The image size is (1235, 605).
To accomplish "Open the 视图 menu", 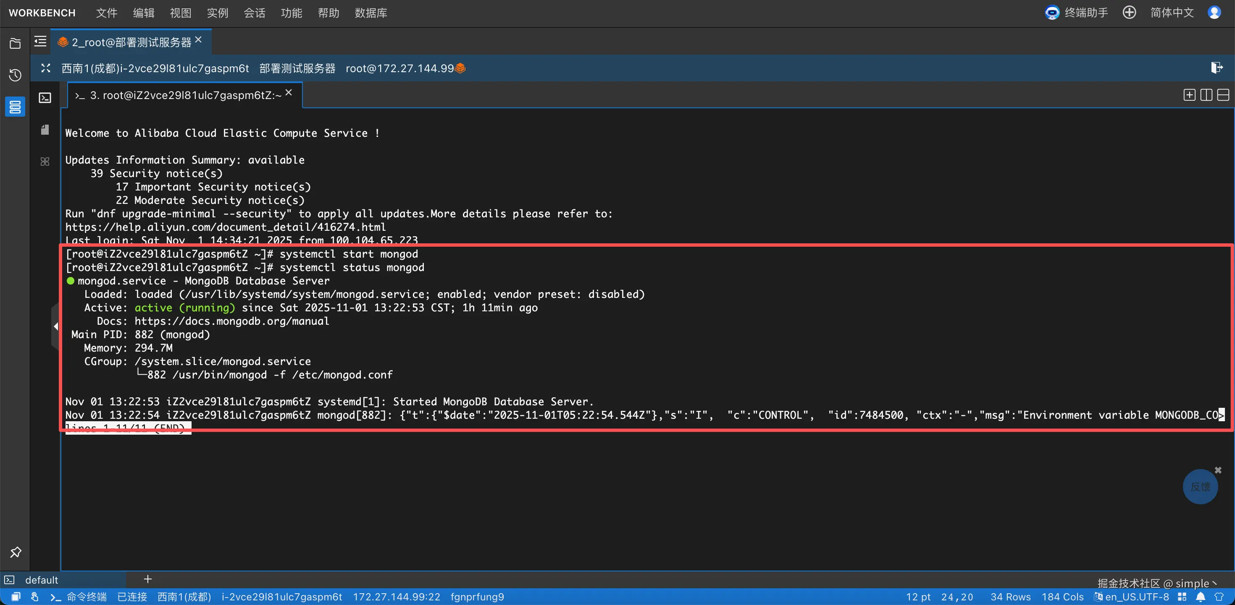I will tap(180, 13).
